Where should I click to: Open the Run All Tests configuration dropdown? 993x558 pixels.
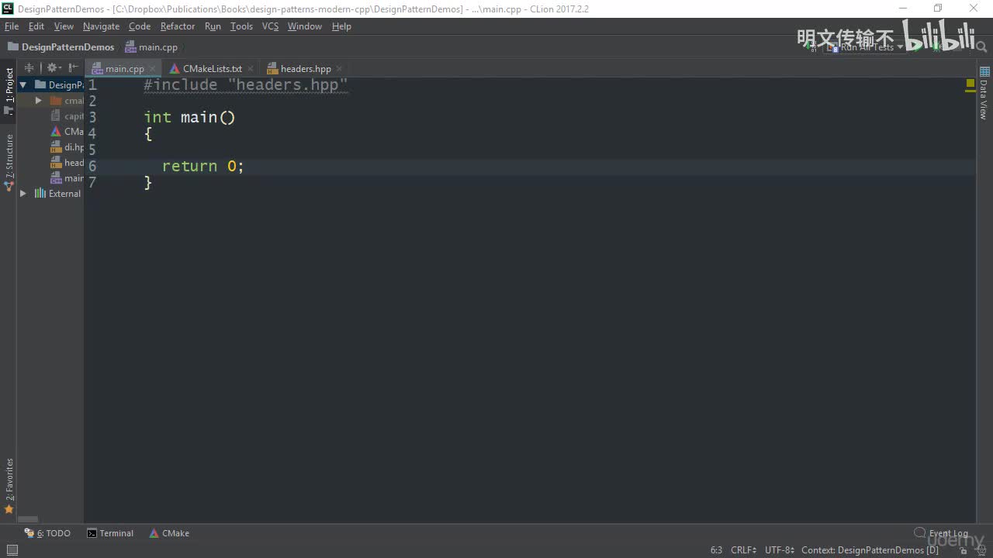click(865, 47)
